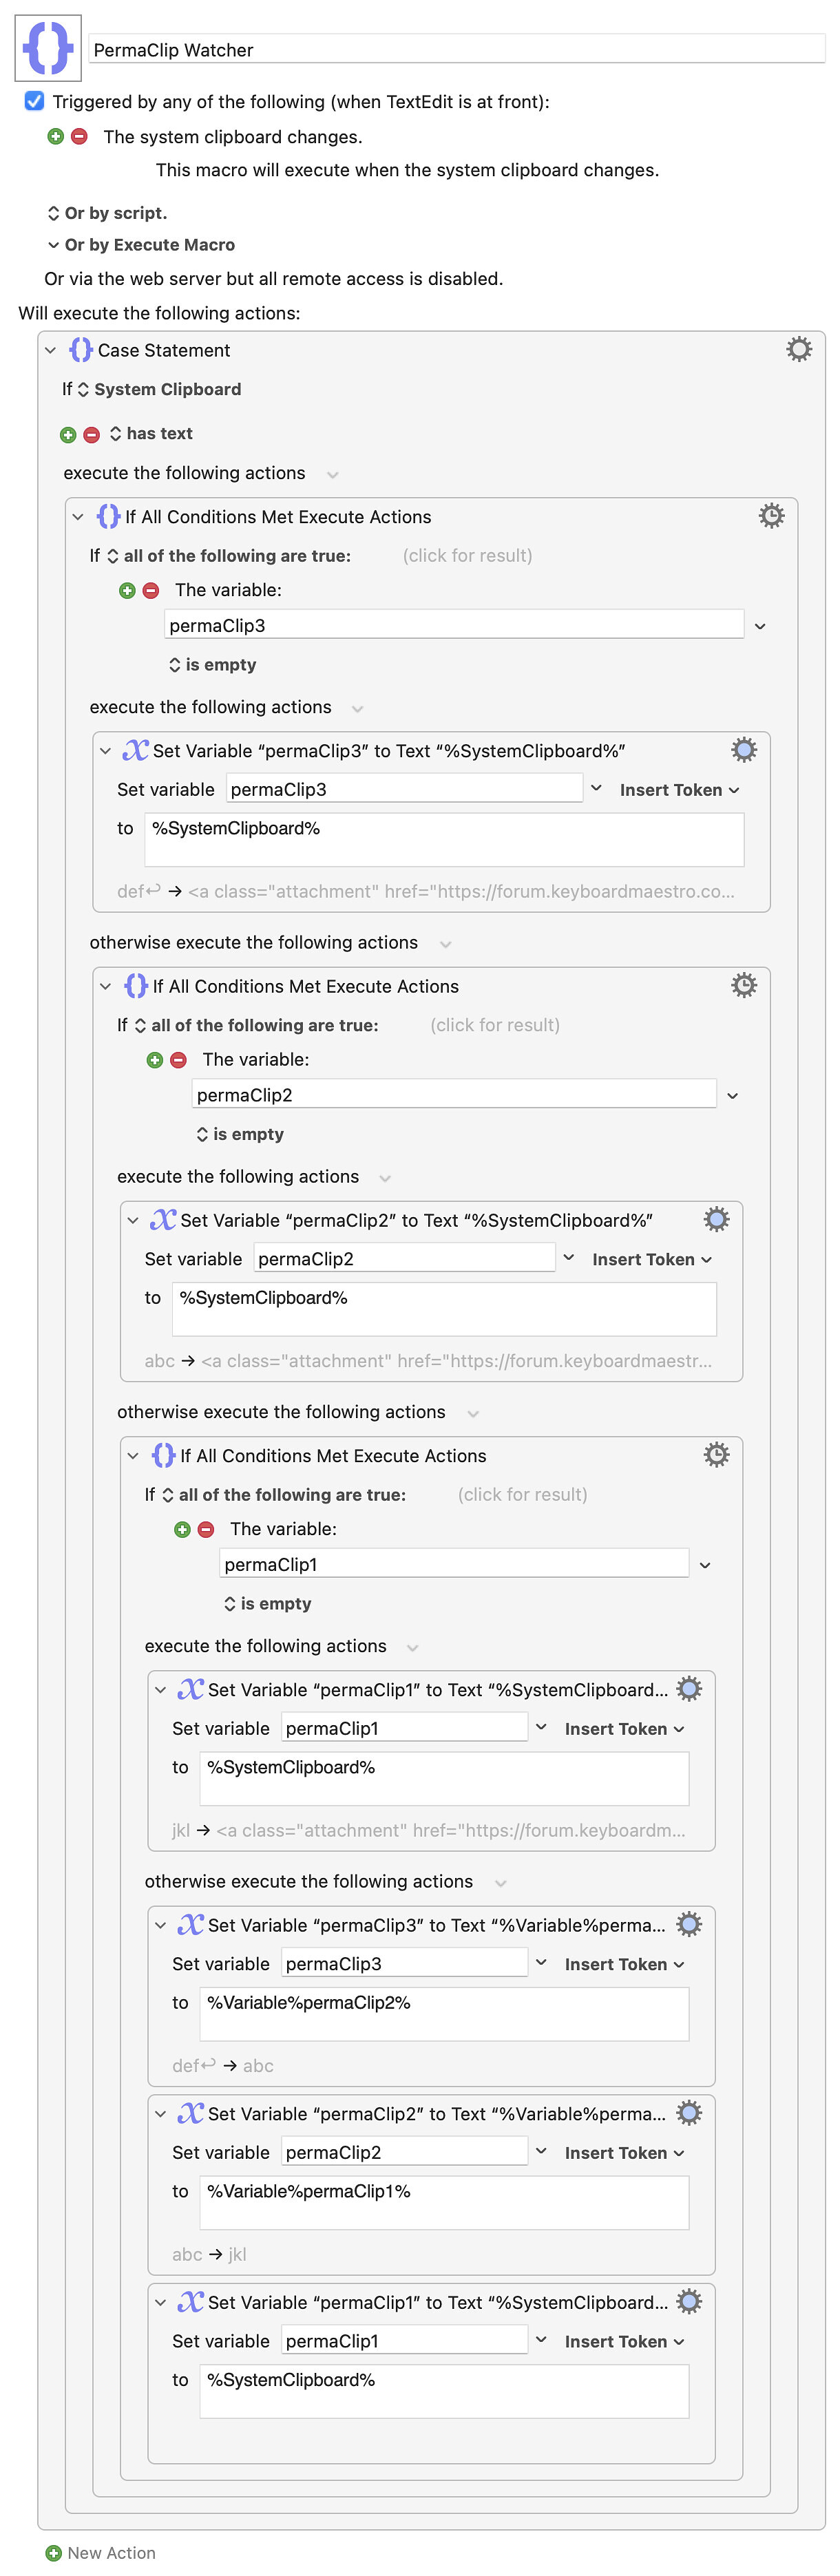
Task: Remove the permaClip3 variable condition
Action: tap(151, 591)
